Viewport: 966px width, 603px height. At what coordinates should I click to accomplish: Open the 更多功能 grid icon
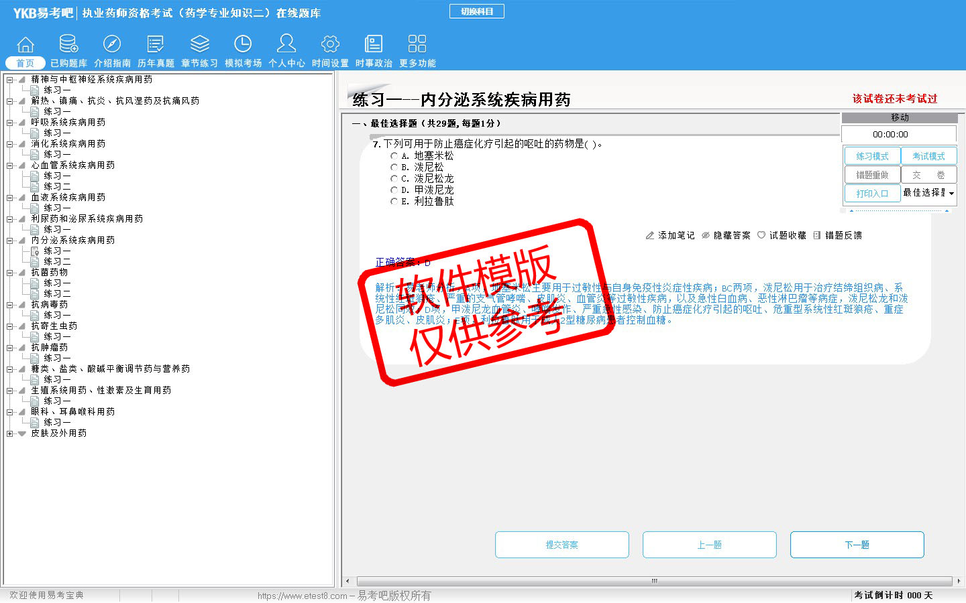point(417,44)
